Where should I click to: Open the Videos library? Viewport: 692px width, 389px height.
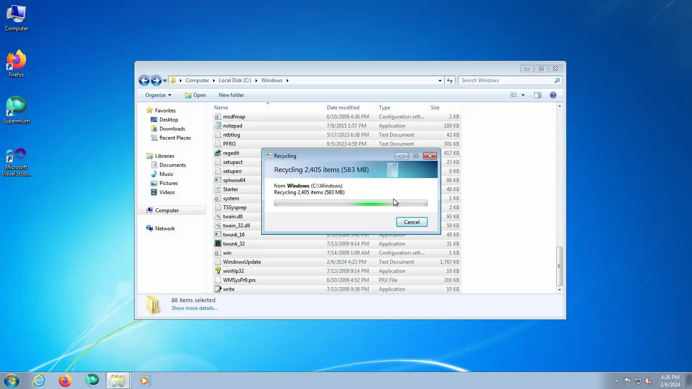[x=163, y=192]
